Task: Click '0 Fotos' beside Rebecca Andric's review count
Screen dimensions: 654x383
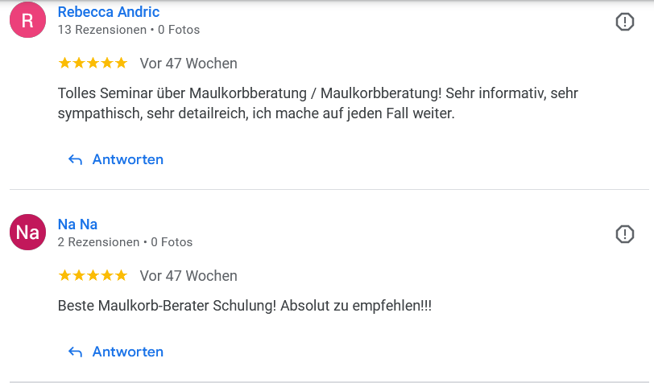Action: click(179, 30)
